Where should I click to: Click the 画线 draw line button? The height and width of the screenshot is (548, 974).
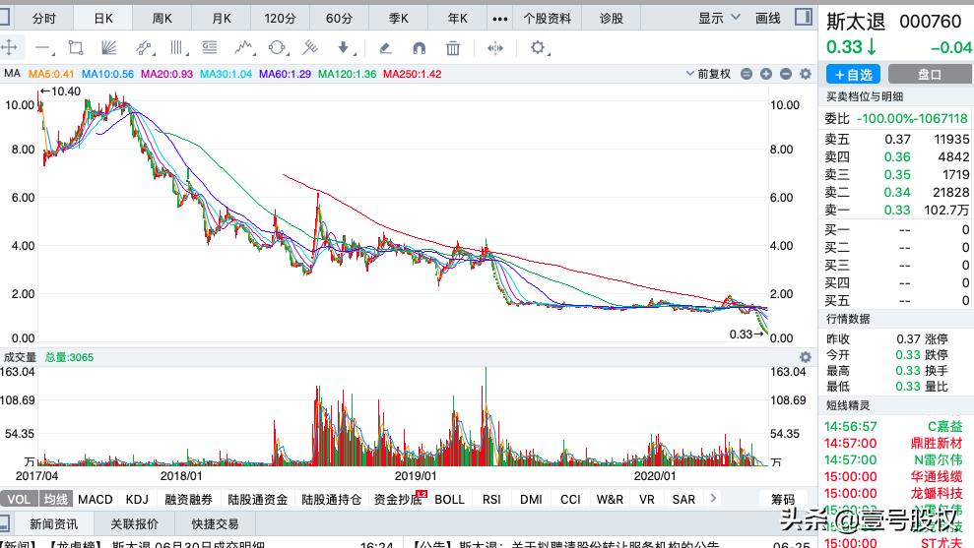[768, 18]
